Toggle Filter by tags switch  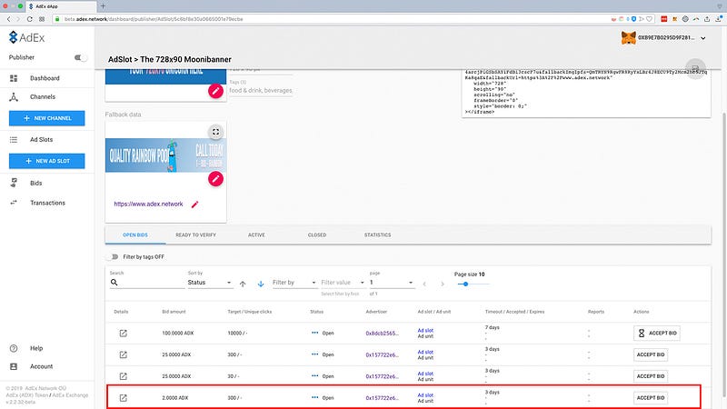coord(113,257)
